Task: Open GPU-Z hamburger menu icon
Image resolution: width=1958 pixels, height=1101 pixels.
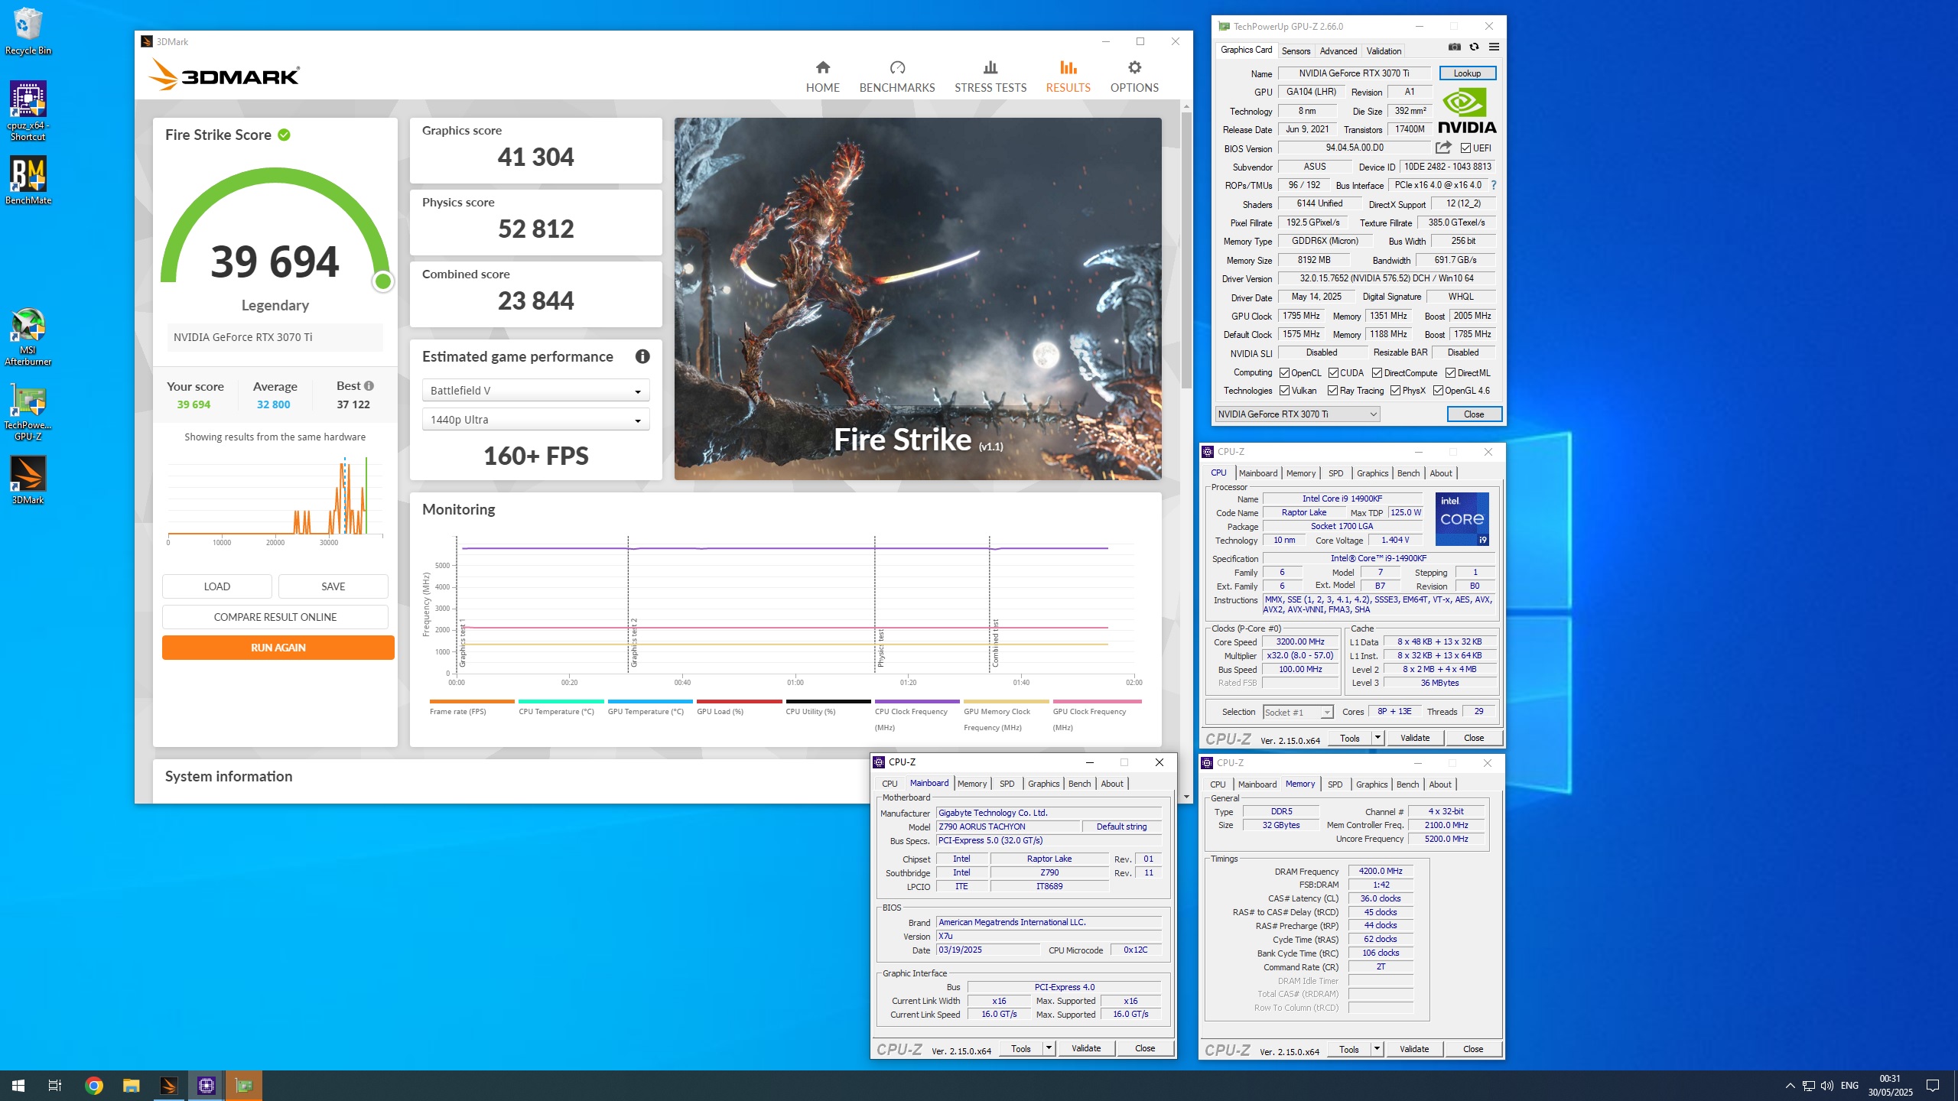Action: pos(1494,47)
